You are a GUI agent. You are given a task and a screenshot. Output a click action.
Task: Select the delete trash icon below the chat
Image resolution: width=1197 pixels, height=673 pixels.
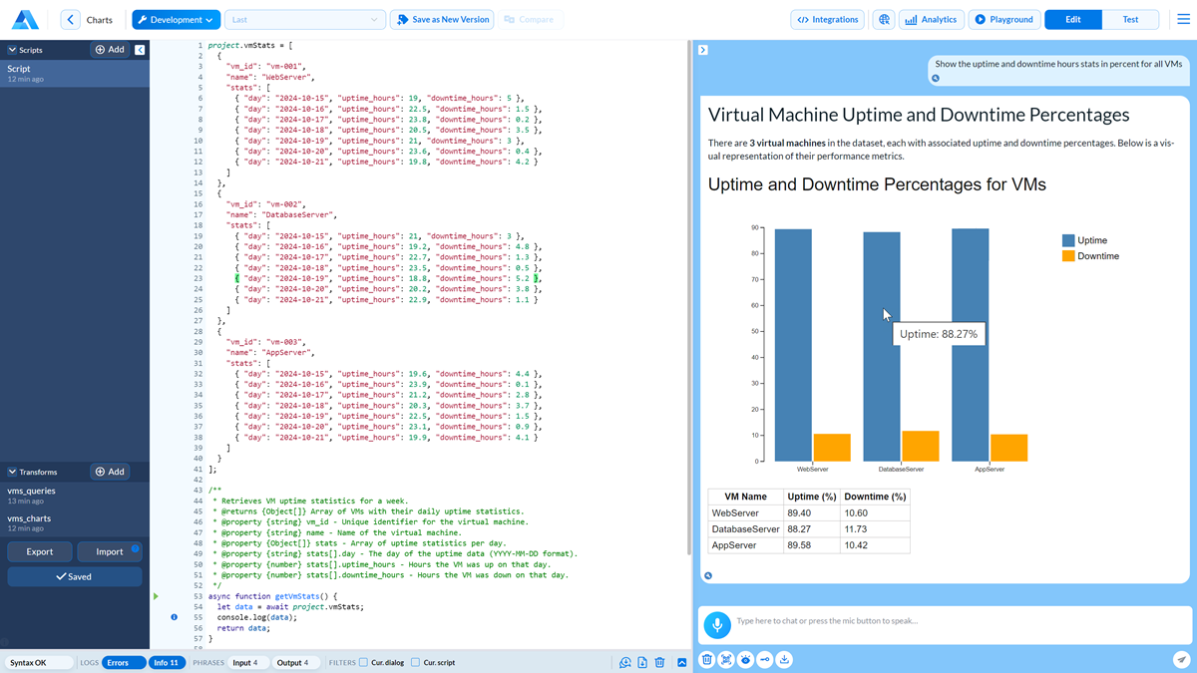pyautogui.click(x=706, y=659)
